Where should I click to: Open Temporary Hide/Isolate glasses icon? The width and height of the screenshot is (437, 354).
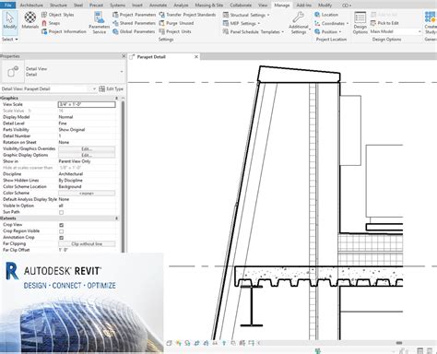pos(215,343)
